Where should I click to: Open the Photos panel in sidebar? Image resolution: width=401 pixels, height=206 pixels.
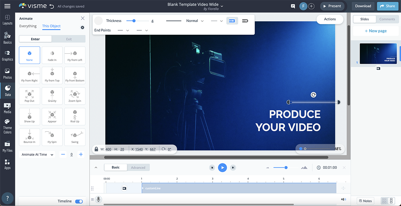click(7, 73)
